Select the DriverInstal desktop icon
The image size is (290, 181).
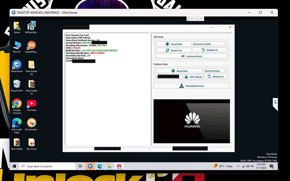pos(32,125)
